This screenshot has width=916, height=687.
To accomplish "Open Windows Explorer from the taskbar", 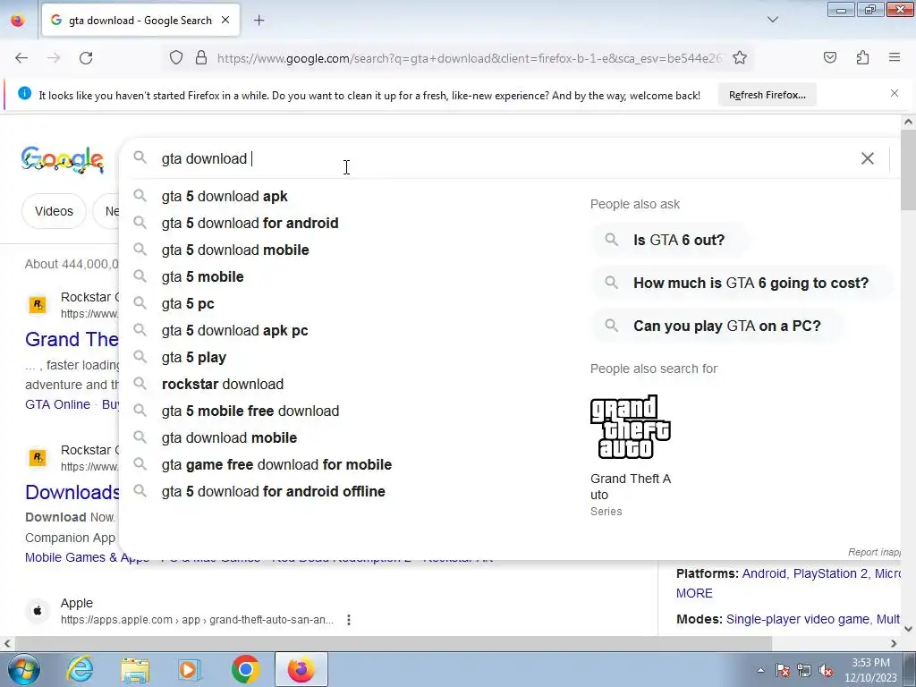I will (135, 669).
